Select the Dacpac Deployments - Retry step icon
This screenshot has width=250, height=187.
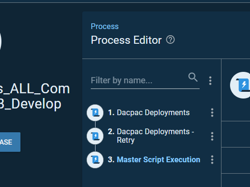click(95, 136)
